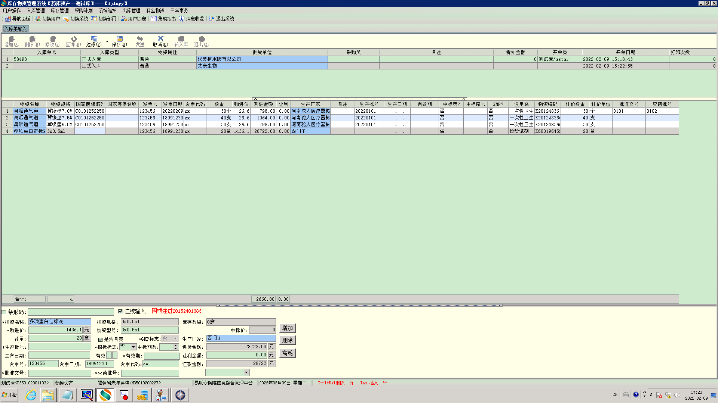Click the 保存 (Save) toolbar icon
Viewport: 718px width, 403px height.
tap(119, 39)
